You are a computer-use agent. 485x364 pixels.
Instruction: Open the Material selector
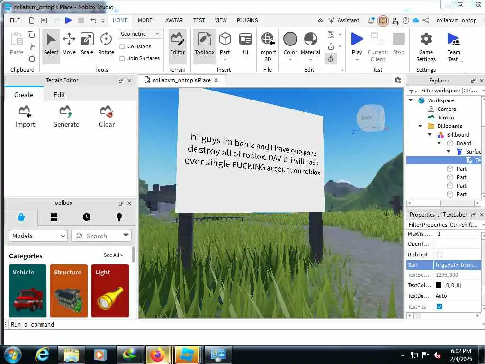coord(310,44)
